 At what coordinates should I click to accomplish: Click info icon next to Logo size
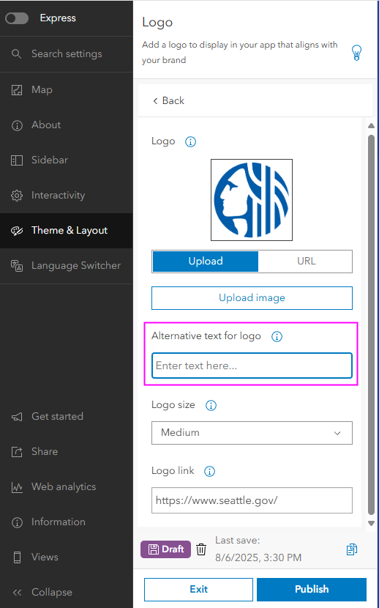[211, 406]
